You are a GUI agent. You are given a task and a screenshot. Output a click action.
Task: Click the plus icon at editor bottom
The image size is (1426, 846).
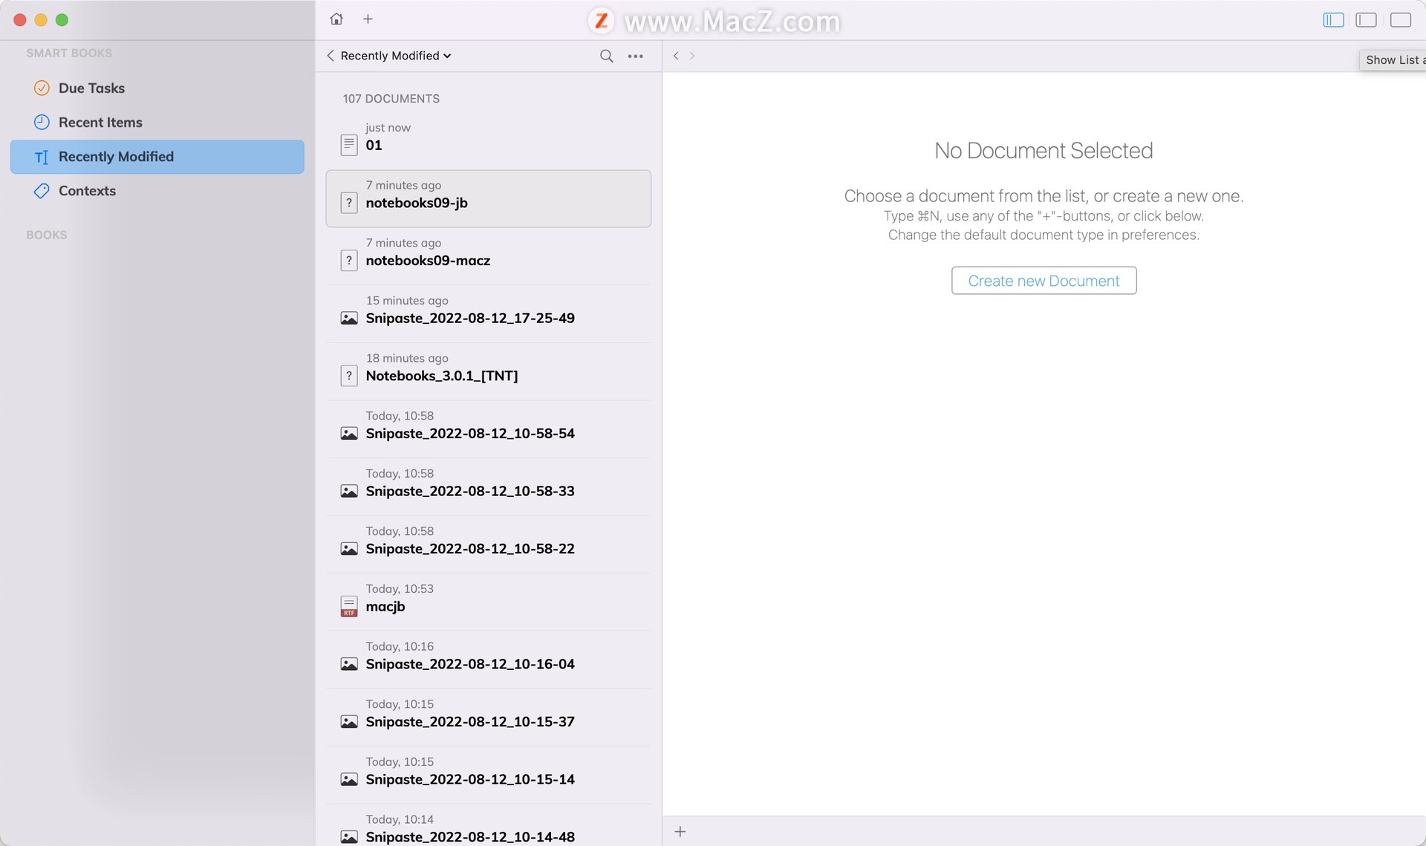pos(680,831)
